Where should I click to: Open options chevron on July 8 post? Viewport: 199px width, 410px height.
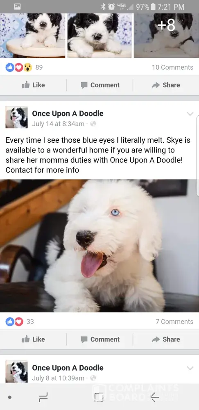tap(190, 368)
